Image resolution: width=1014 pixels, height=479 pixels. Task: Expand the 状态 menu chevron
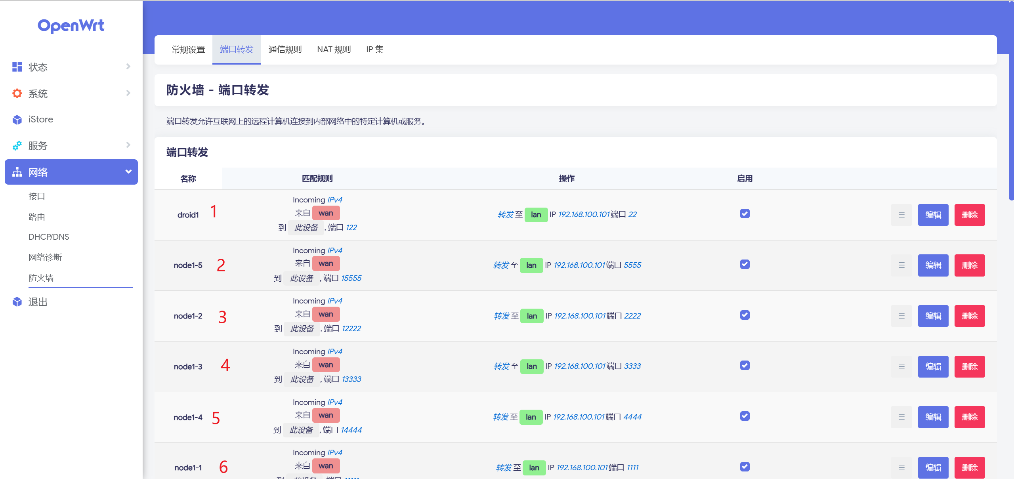click(128, 67)
